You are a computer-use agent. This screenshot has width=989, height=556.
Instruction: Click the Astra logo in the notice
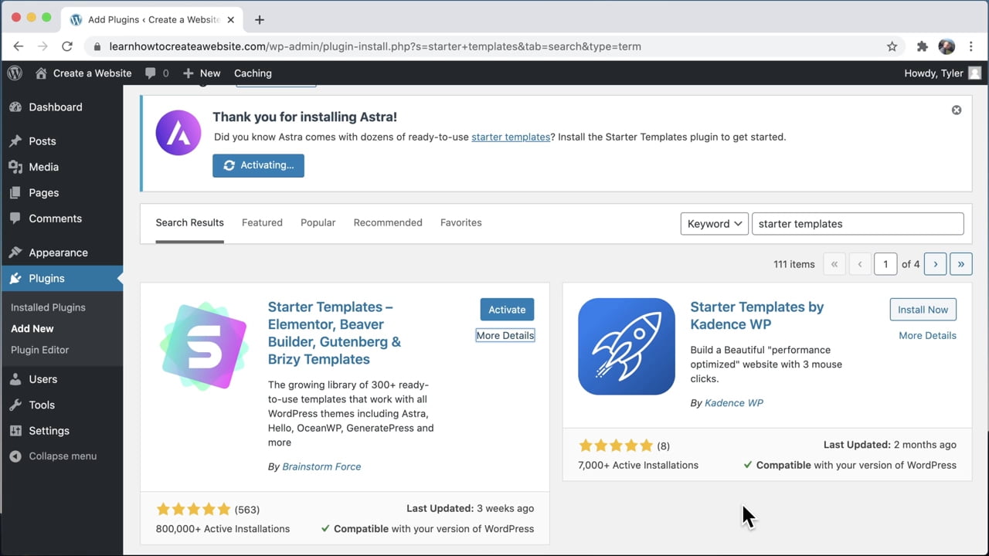coord(178,133)
